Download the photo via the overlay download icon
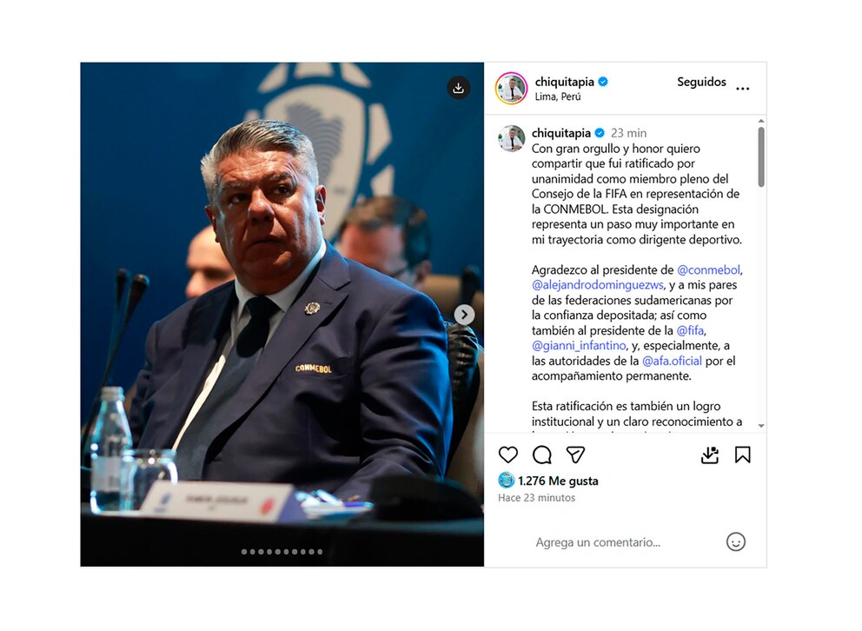 click(x=459, y=88)
